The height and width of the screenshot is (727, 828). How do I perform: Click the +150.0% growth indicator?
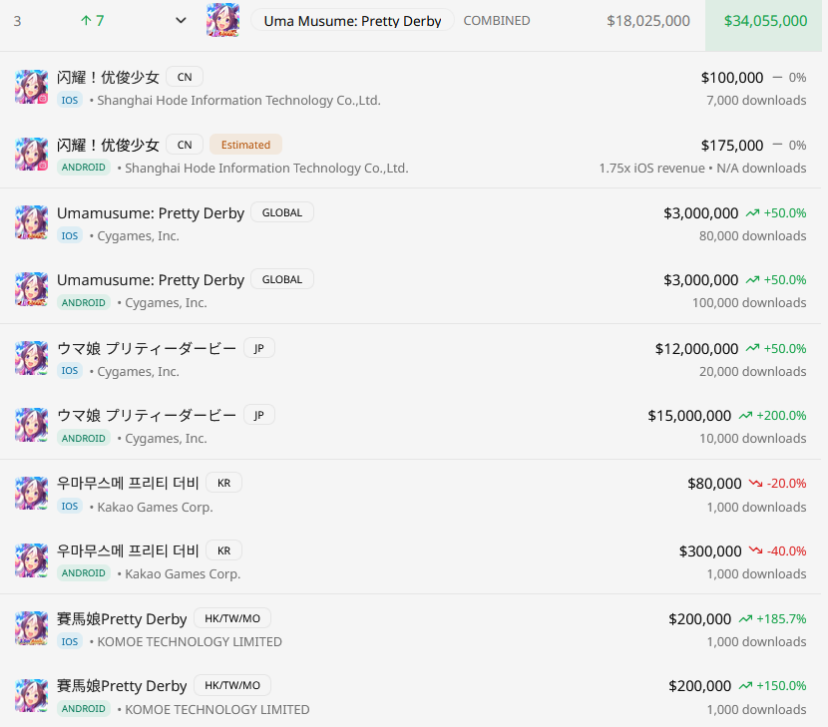point(772,686)
